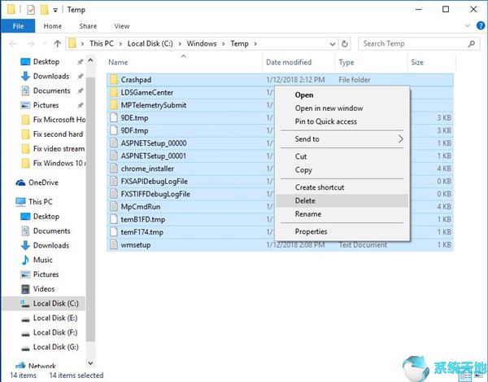Expand the Send to submenu arrow
The image size is (488, 382).
click(400, 139)
